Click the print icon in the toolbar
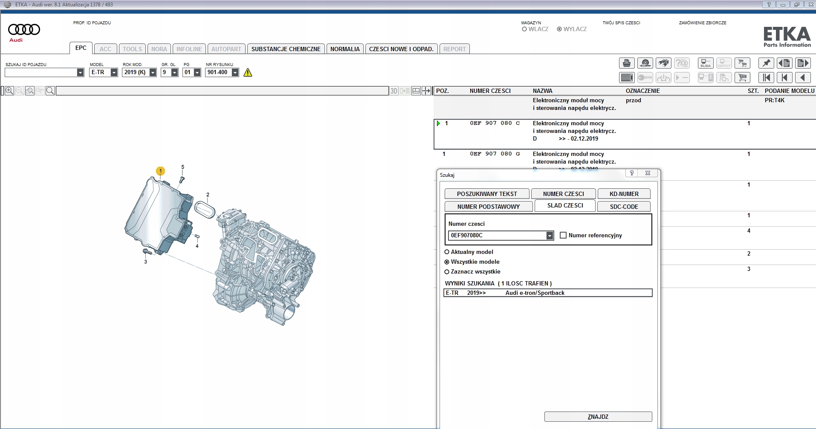 coord(626,63)
